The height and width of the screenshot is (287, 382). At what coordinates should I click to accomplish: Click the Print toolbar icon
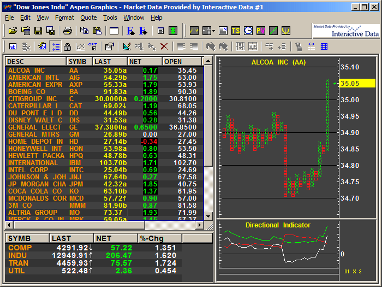[x=68, y=31]
